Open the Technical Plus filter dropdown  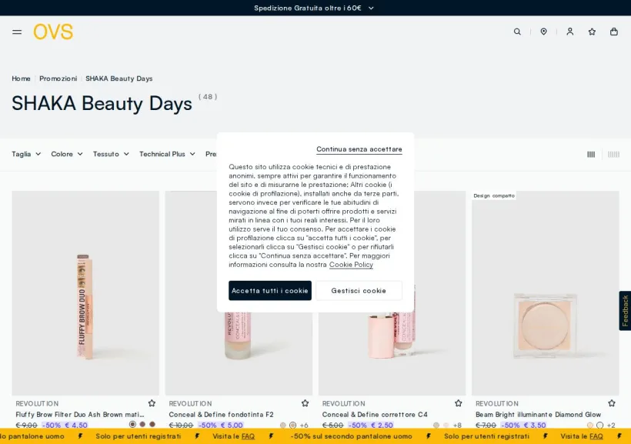point(167,154)
